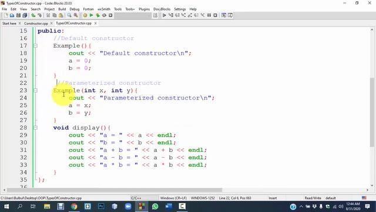Screen dimensions: 376x212
Task: Open the View menu
Action: tap(23, 9)
